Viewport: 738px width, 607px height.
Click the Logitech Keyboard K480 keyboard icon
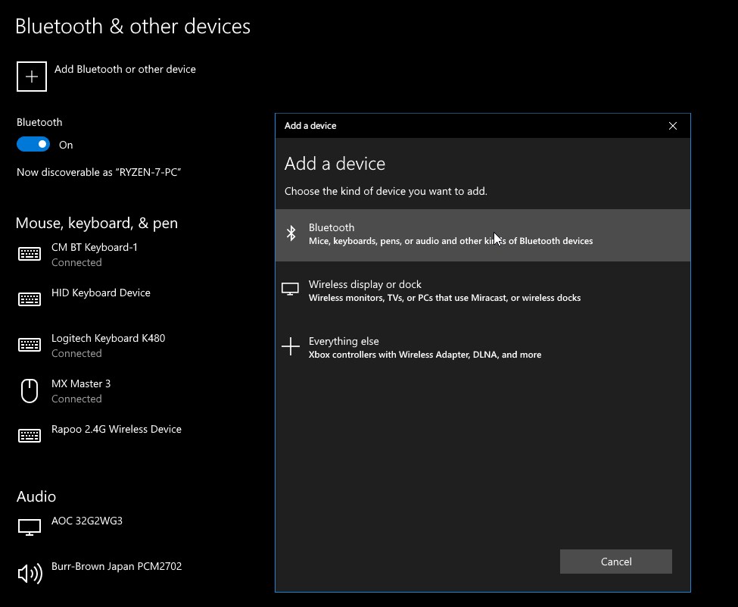(x=30, y=345)
